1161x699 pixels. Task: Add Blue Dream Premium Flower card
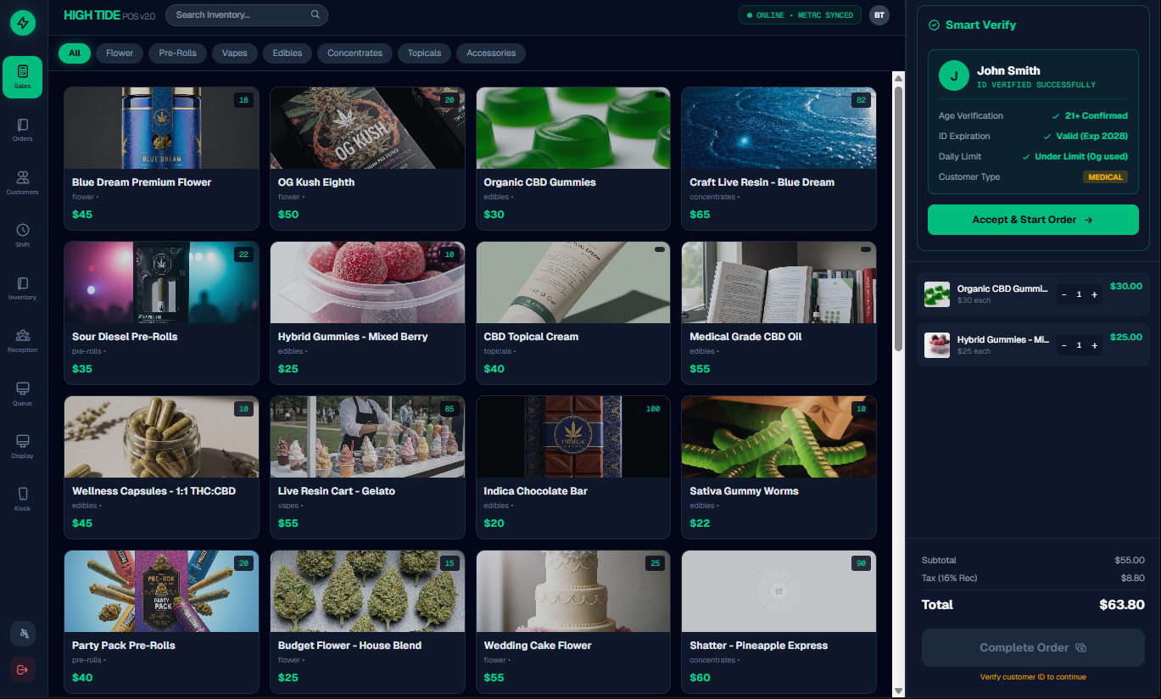[161, 159]
